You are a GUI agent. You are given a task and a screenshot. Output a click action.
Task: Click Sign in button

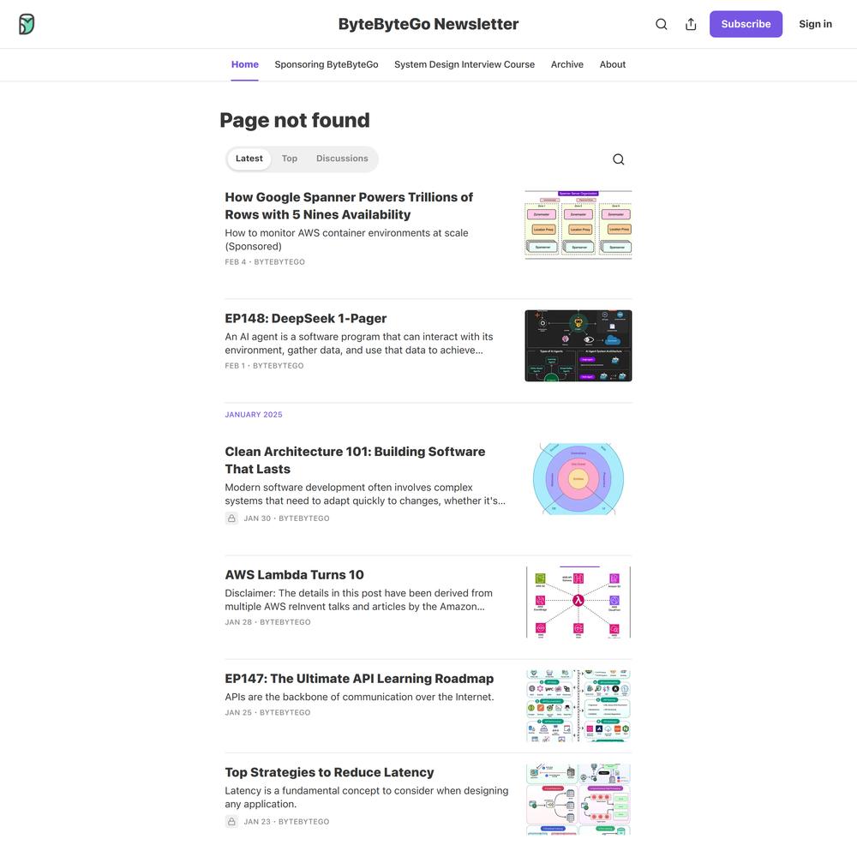pos(815,24)
